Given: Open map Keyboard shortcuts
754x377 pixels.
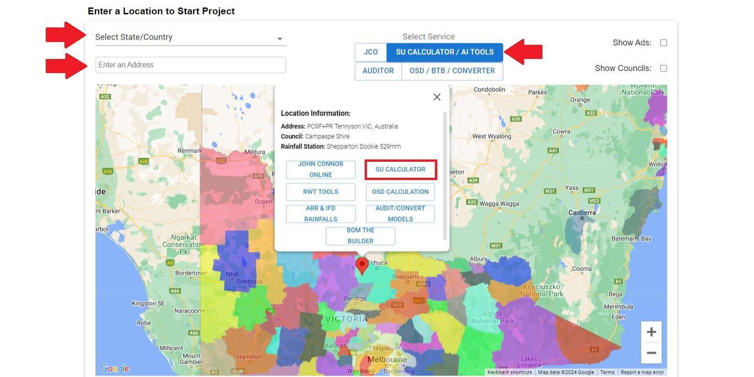Looking at the screenshot, I should [510, 372].
